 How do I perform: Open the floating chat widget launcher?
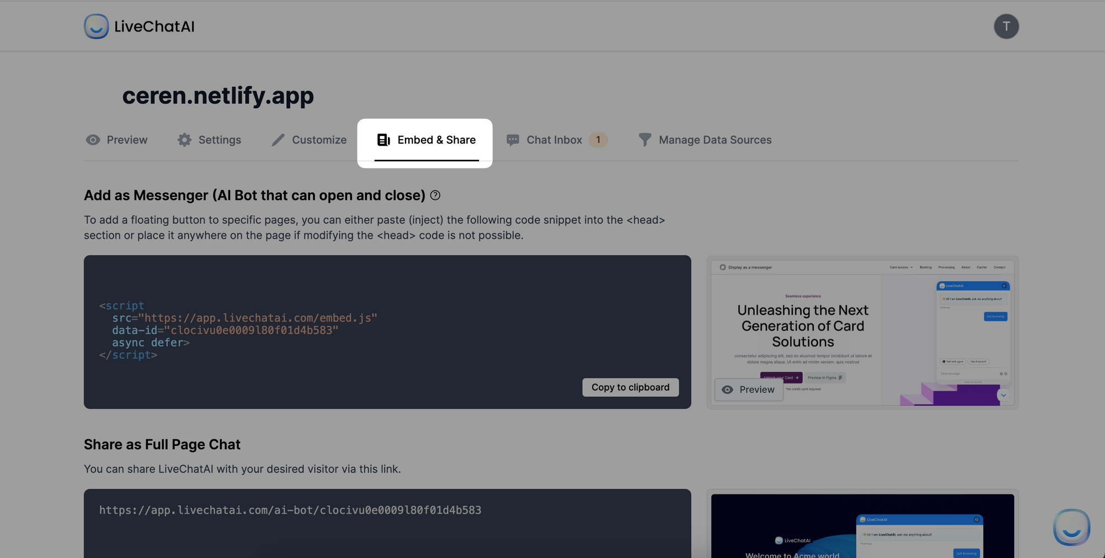[1071, 527]
